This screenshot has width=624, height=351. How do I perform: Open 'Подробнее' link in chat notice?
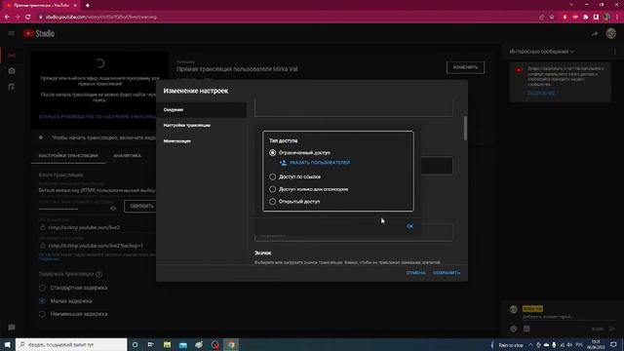[x=541, y=94]
